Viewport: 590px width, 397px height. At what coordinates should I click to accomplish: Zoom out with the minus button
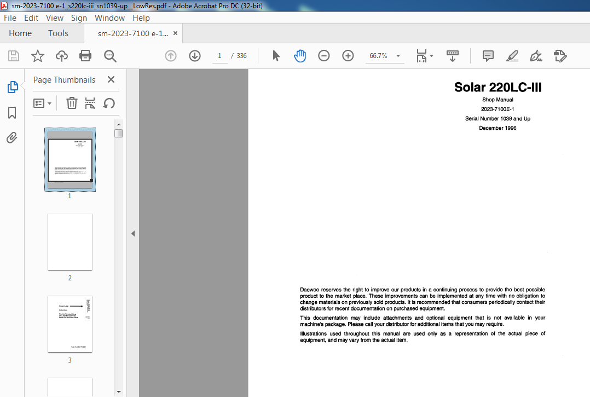pos(324,56)
